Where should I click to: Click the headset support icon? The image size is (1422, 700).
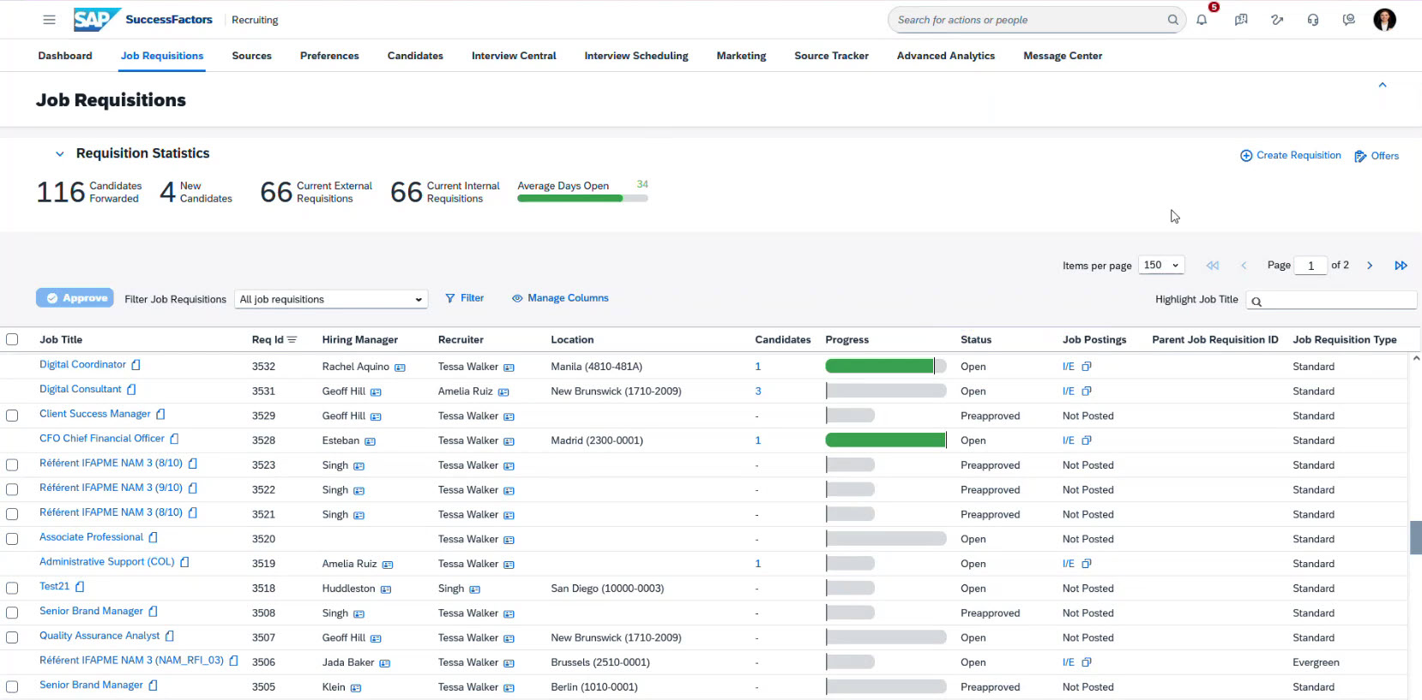tap(1313, 20)
